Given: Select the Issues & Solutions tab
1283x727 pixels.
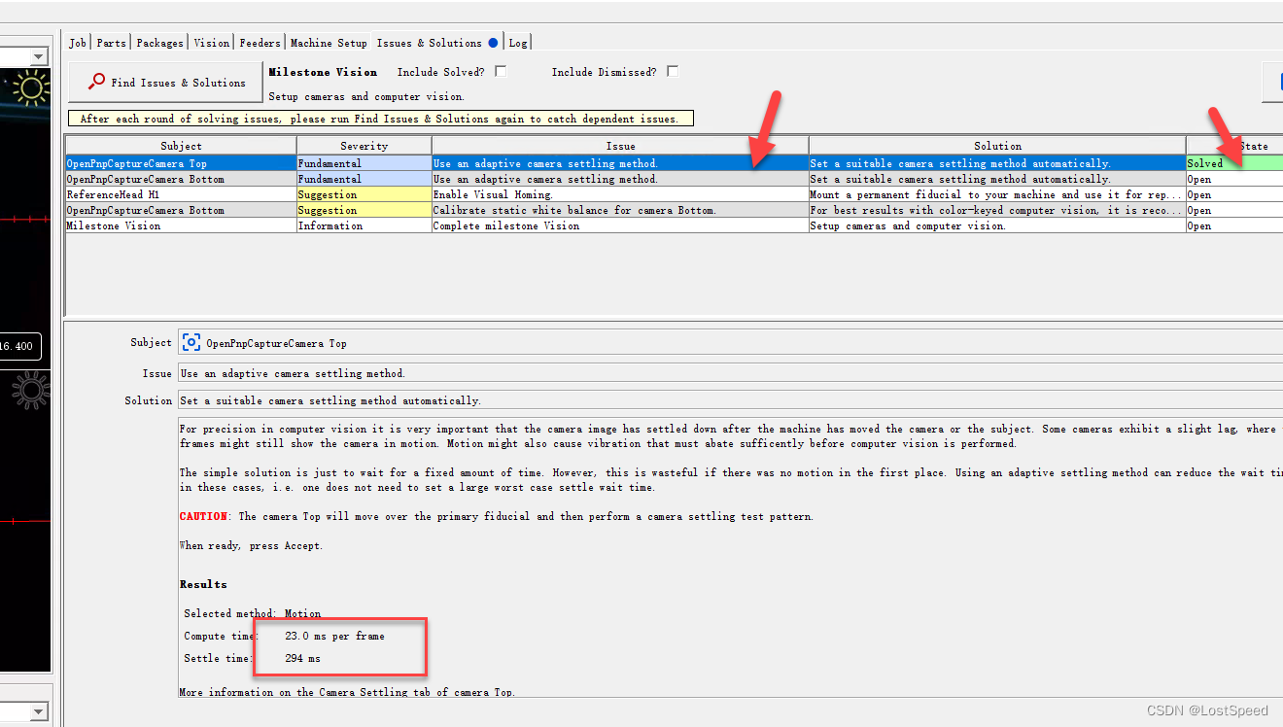Looking at the screenshot, I should point(436,43).
